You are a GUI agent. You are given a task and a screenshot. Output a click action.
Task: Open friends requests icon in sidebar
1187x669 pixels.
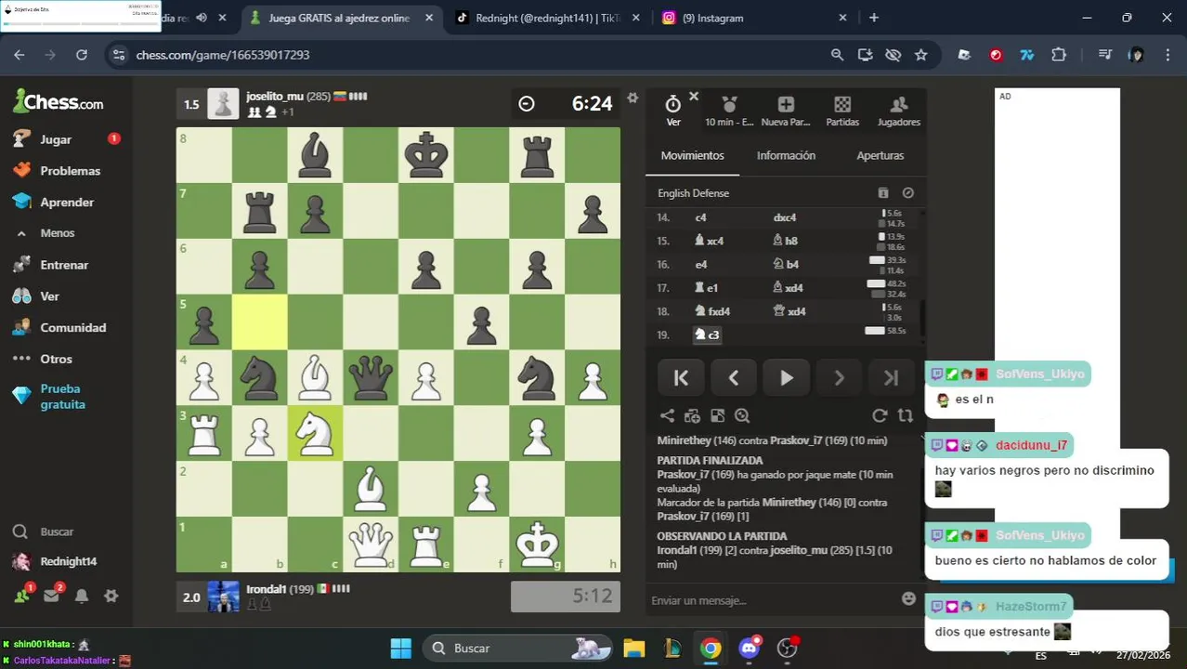[22, 596]
